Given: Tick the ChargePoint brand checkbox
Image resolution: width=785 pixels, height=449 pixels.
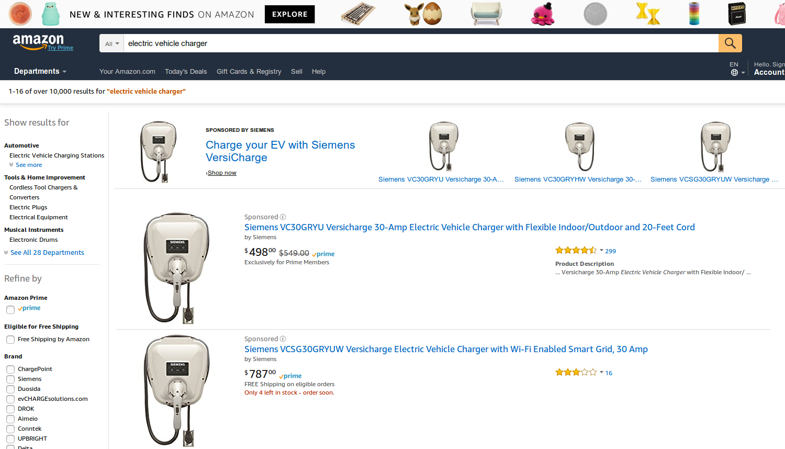Looking at the screenshot, I should [10, 369].
